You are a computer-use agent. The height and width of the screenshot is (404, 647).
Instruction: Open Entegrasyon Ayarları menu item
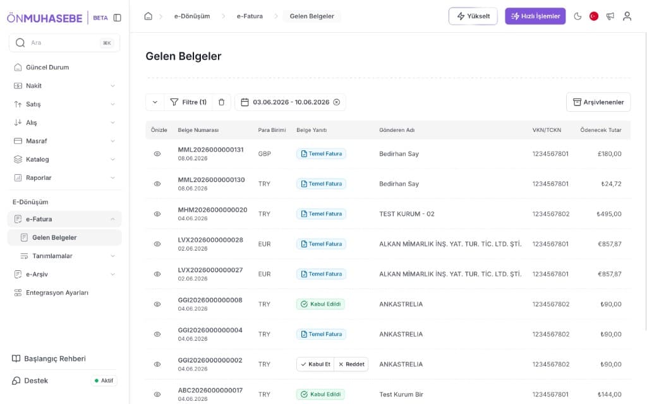point(64,293)
